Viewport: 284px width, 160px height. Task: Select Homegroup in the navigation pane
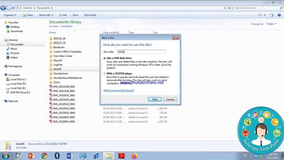(15, 66)
